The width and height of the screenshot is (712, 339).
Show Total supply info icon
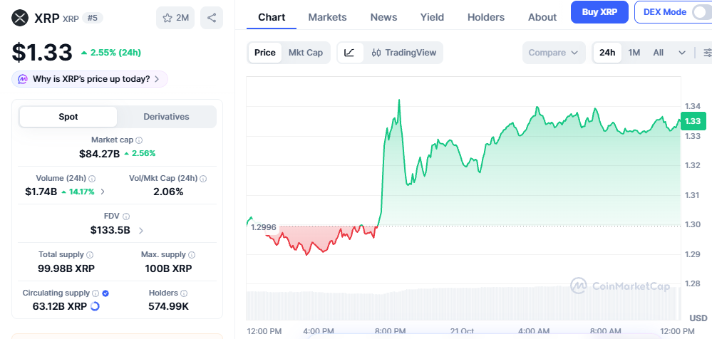[x=90, y=255]
